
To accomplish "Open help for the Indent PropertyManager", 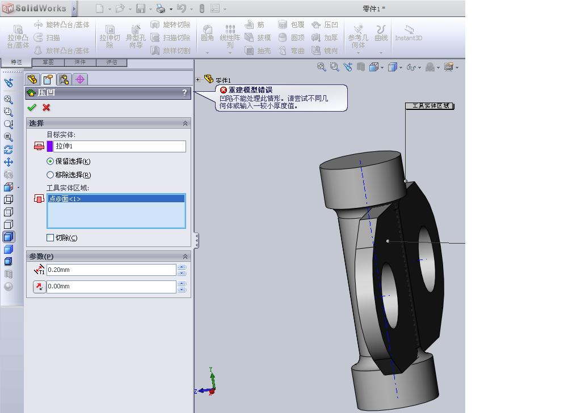I will coord(184,92).
